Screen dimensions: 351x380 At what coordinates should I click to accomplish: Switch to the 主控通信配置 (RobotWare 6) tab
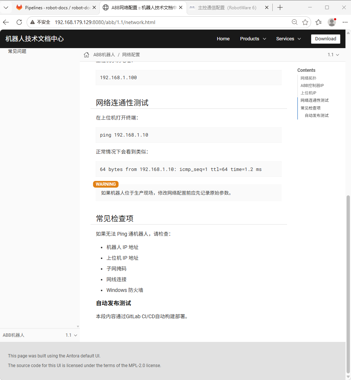point(227,7)
